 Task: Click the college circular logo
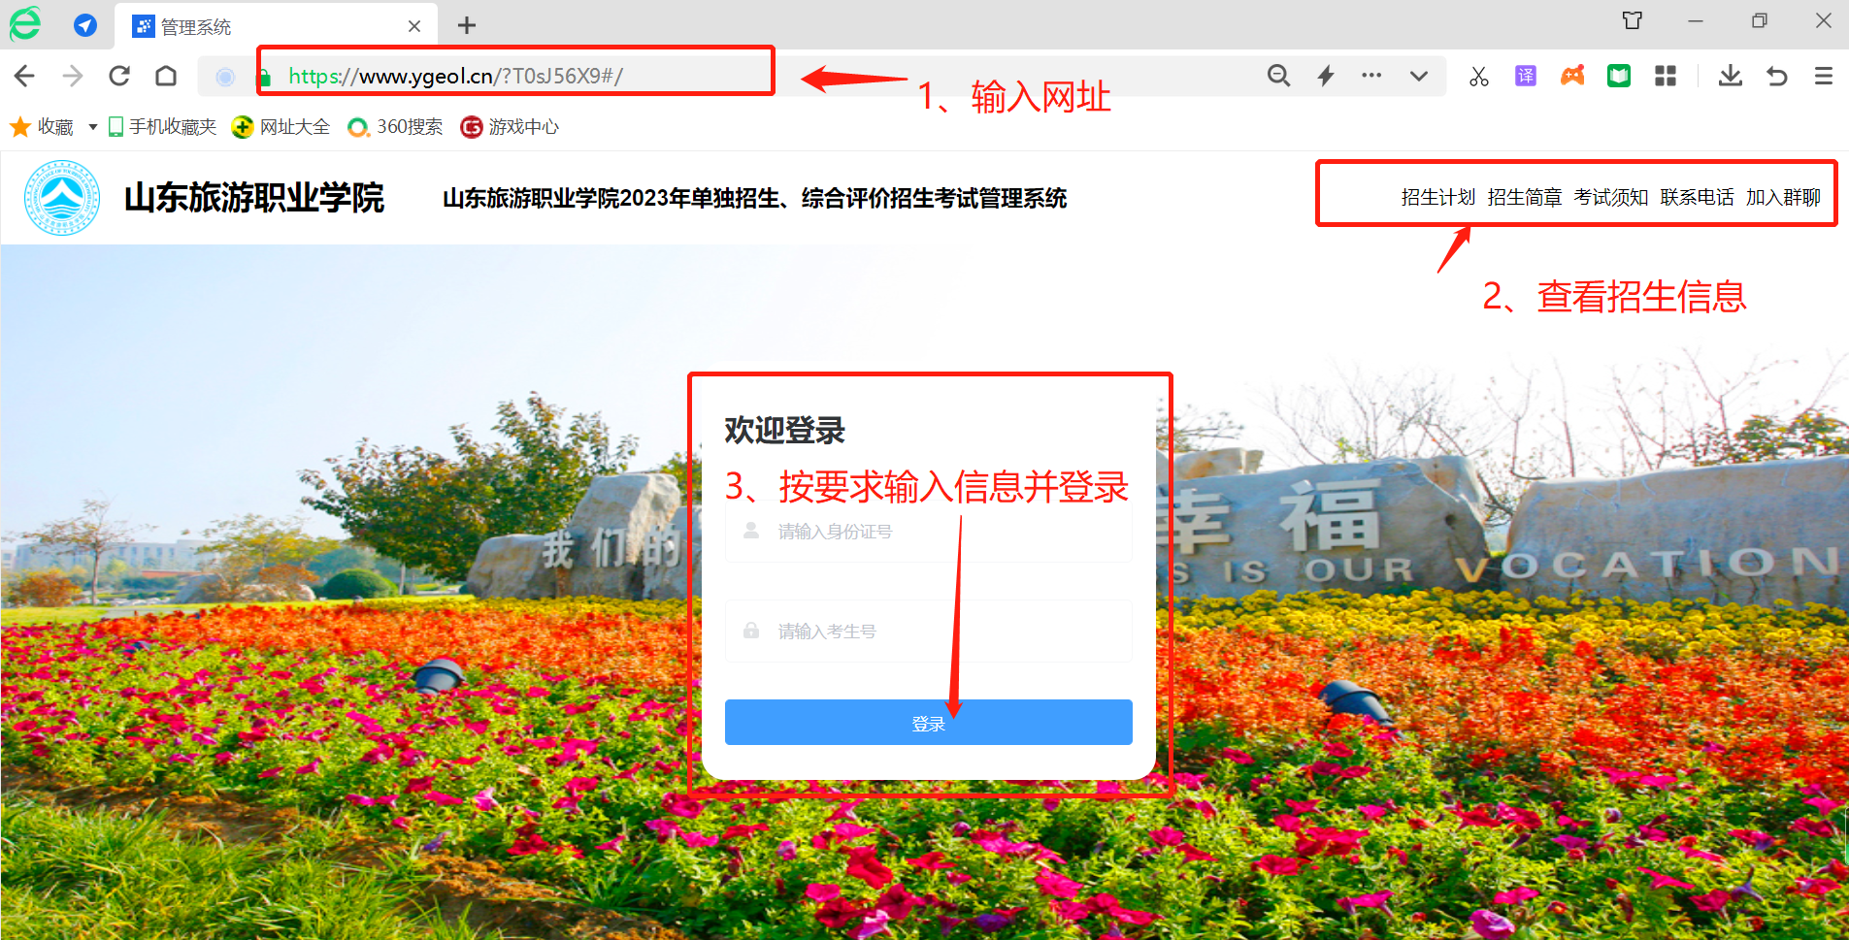62,198
